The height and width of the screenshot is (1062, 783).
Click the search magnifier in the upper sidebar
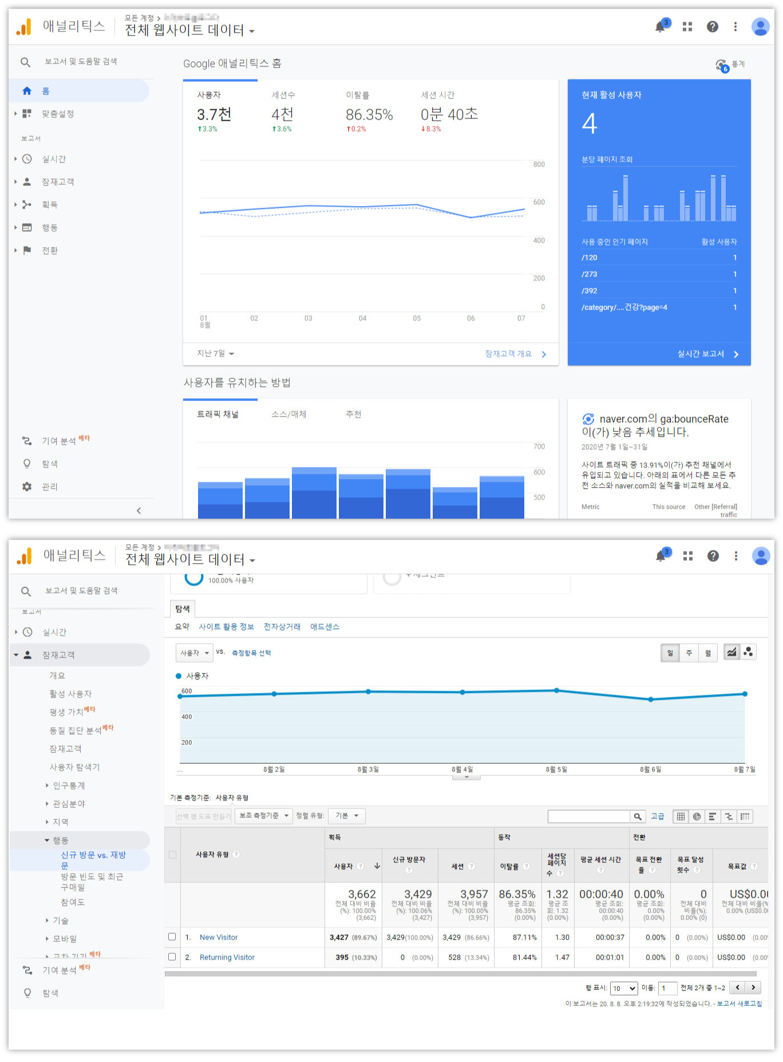25,62
